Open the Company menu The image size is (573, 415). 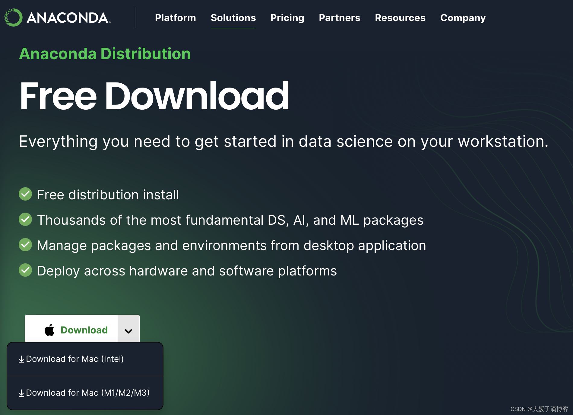(463, 18)
